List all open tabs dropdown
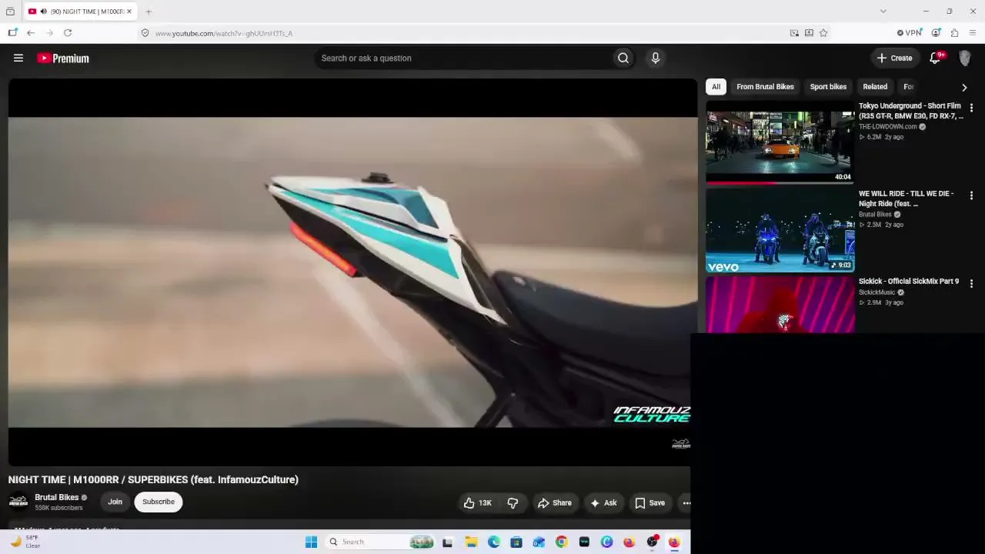 pos(883,12)
